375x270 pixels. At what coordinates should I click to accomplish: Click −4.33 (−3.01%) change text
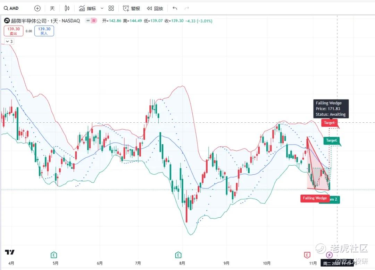[199, 21]
